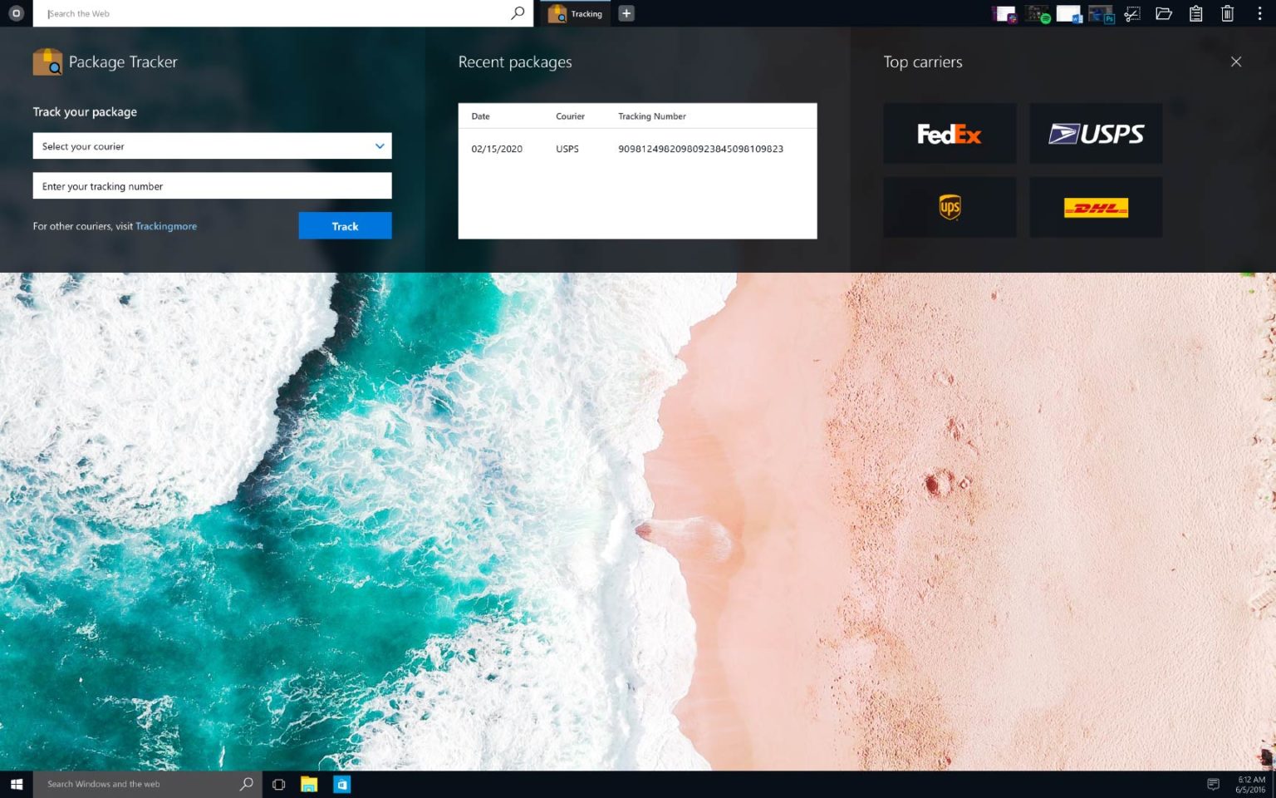This screenshot has width=1276, height=798.
Task: Open the folder icon in top bar
Action: (x=1164, y=14)
